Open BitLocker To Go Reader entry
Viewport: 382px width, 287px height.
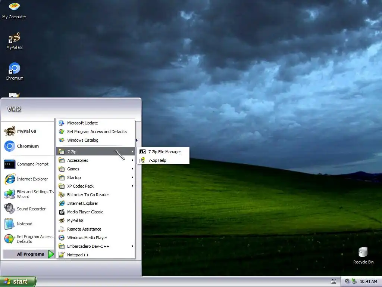click(x=95, y=195)
